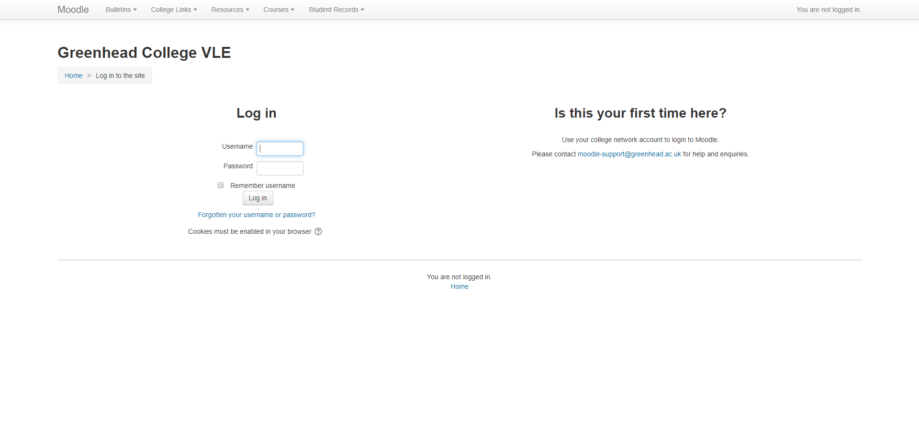Expand the College Links menu
The width and height of the screenshot is (919, 448).
pos(174,10)
